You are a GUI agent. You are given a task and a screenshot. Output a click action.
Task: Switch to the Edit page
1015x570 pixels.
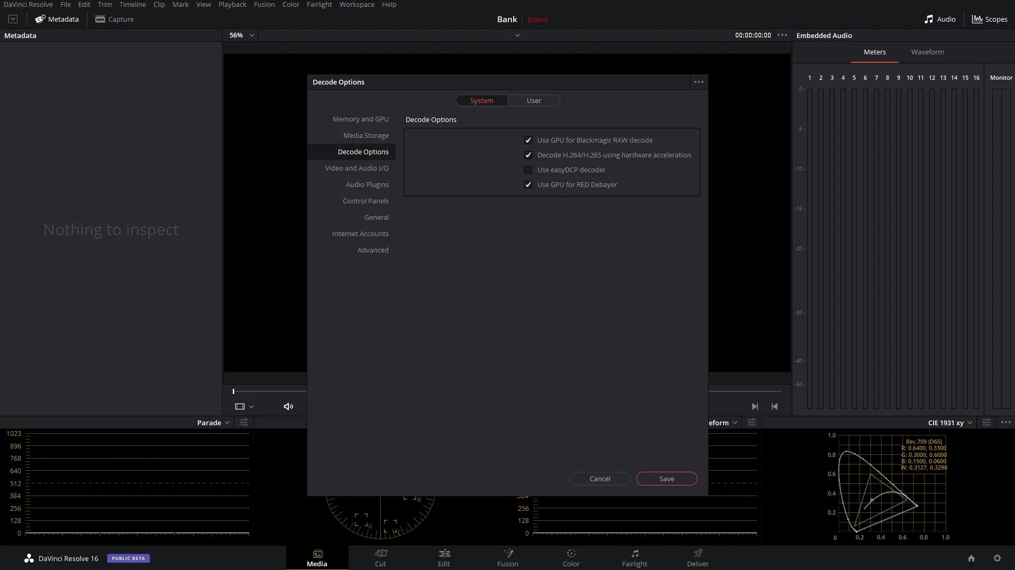(x=444, y=558)
